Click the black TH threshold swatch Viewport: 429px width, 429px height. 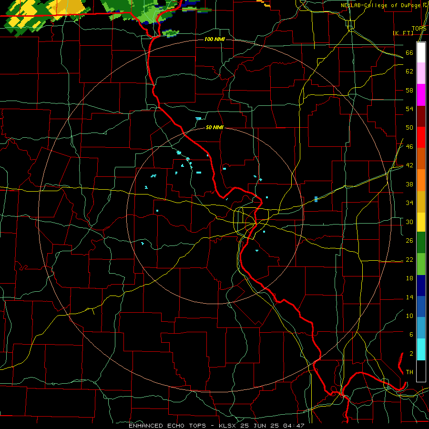421,371
